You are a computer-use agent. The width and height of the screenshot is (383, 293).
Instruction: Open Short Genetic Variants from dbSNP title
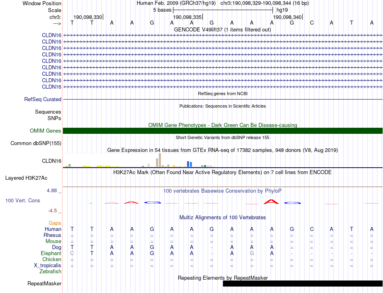[223, 137]
